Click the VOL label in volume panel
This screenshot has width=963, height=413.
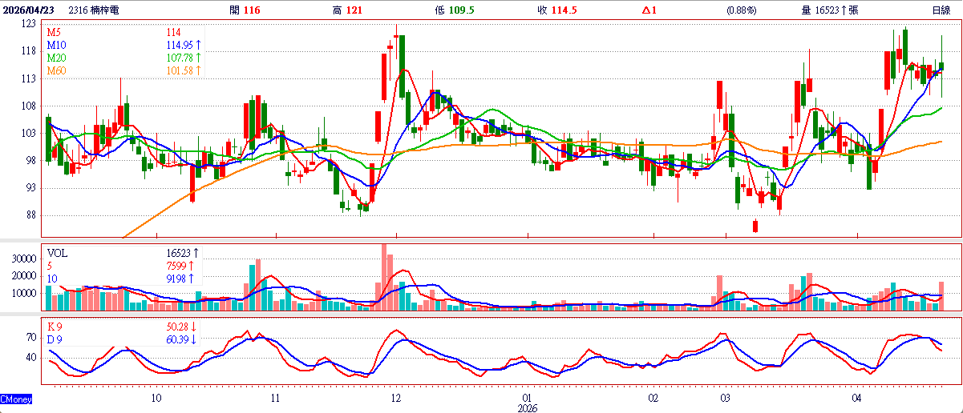(58, 253)
